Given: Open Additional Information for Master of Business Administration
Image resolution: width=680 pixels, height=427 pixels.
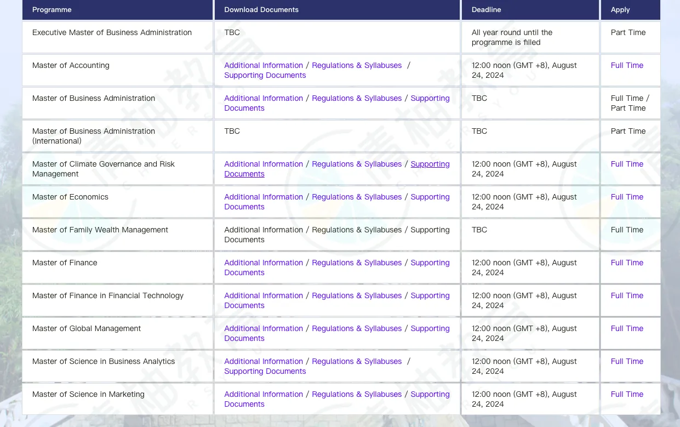Looking at the screenshot, I should (x=263, y=98).
